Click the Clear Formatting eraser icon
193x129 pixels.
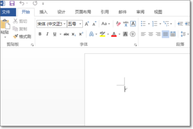(x=118, y=24)
